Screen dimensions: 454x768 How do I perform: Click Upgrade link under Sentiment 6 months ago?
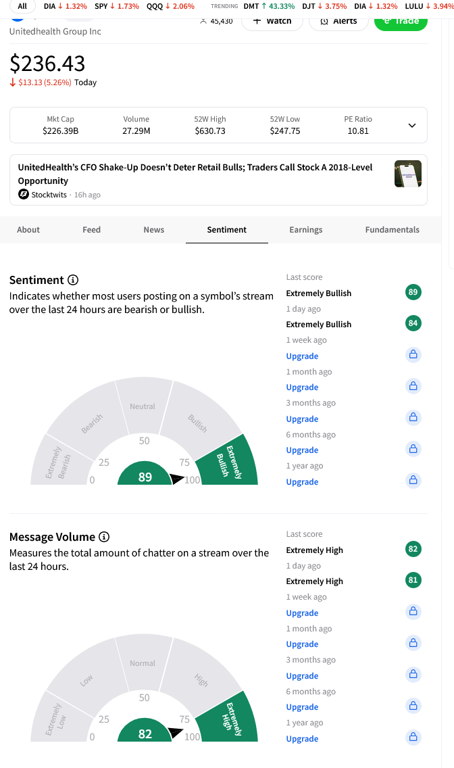(303, 450)
